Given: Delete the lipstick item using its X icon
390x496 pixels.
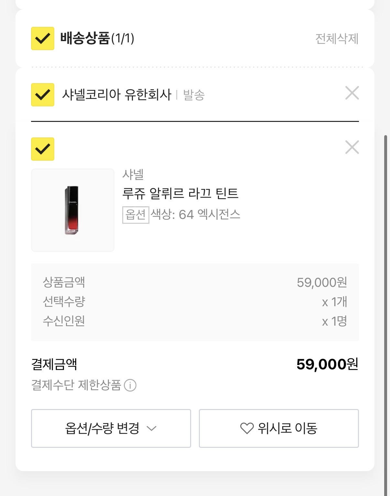Looking at the screenshot, I should [x=352, y=147].
